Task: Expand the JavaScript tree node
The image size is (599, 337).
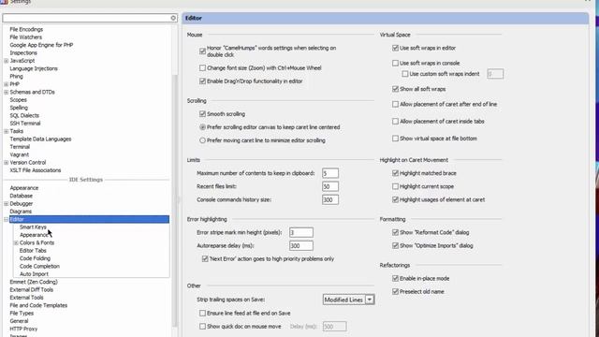Action: (7, 61)
